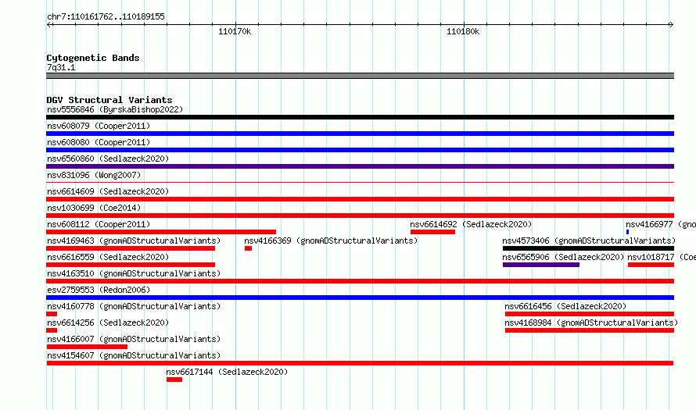696x410 pixels.
Task: Open nsv4166369 gnomAD variant label
Action: [331, 241]
